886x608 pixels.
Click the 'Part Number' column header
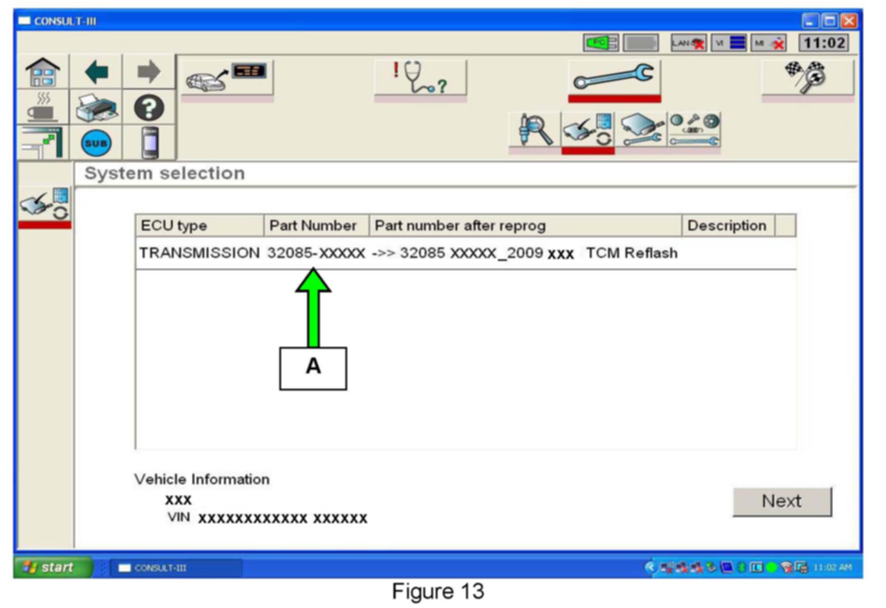(x=316, y=225)
